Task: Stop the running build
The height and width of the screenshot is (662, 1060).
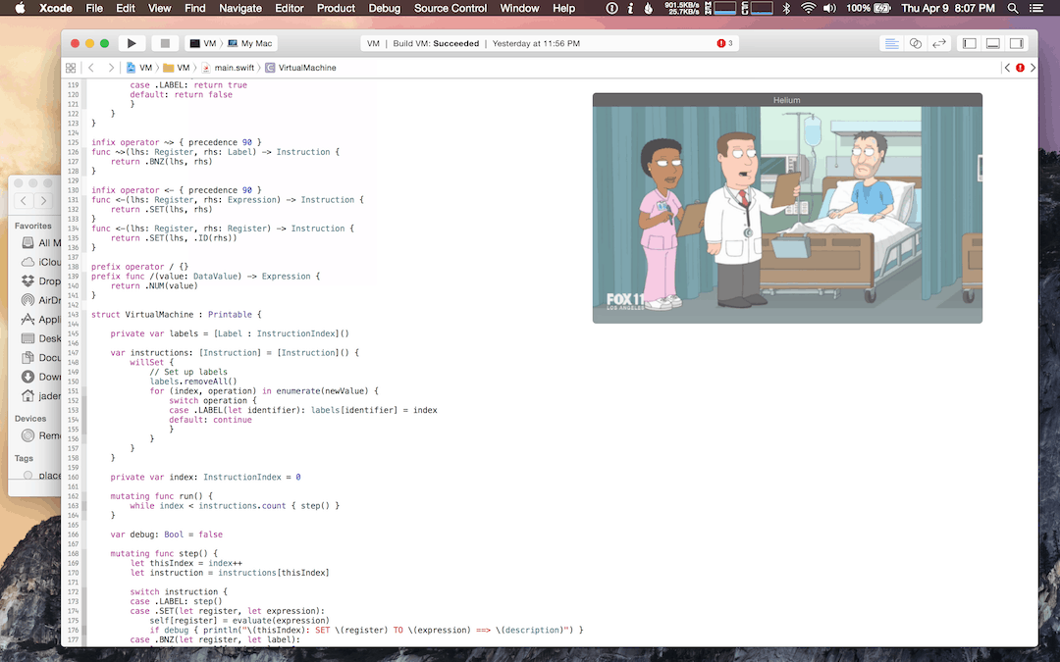Action: click(x=164, y=43)
